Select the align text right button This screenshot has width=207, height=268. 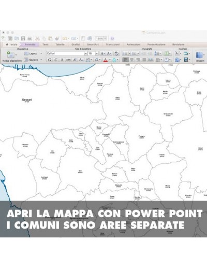click(x=138, y=60)
